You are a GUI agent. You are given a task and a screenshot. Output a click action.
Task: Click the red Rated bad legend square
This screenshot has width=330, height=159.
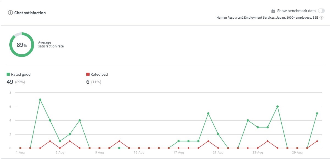(88, 74)
